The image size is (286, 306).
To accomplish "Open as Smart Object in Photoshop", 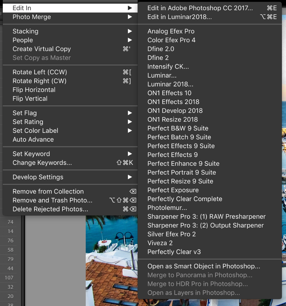I will tap(204, 266).
